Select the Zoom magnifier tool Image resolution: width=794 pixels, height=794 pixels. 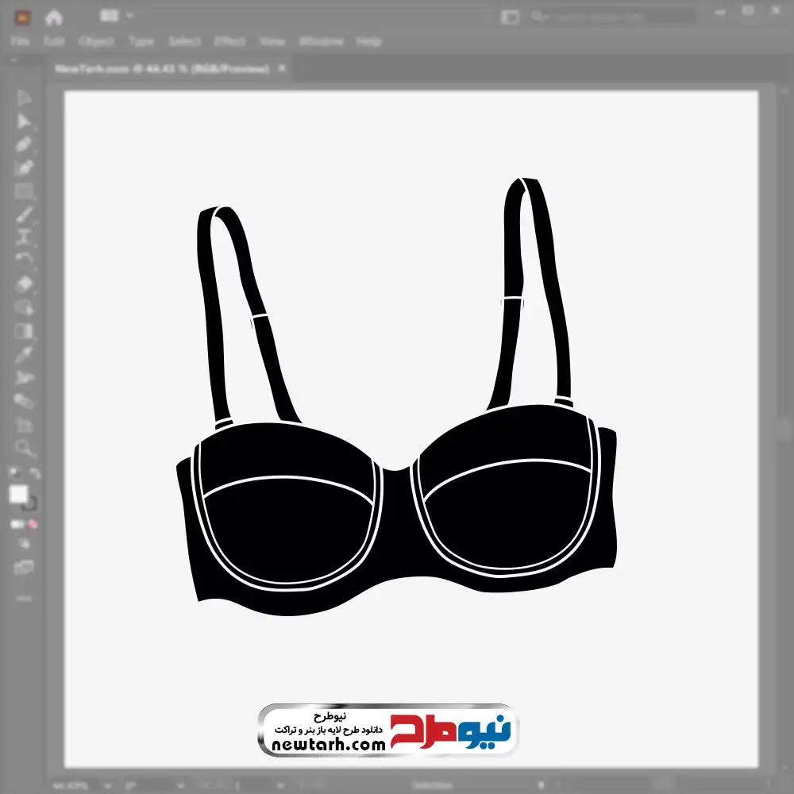tap(25, 448)
